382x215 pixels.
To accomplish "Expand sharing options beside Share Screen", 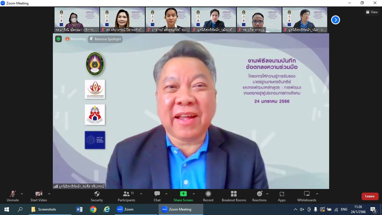I will click(194, 194).
